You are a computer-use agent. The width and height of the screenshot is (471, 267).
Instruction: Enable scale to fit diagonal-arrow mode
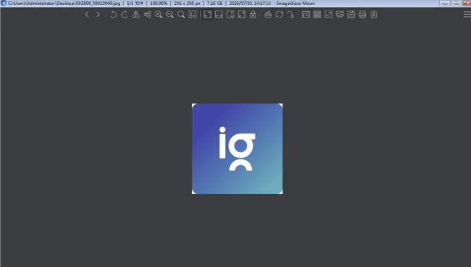click(241, 14)
